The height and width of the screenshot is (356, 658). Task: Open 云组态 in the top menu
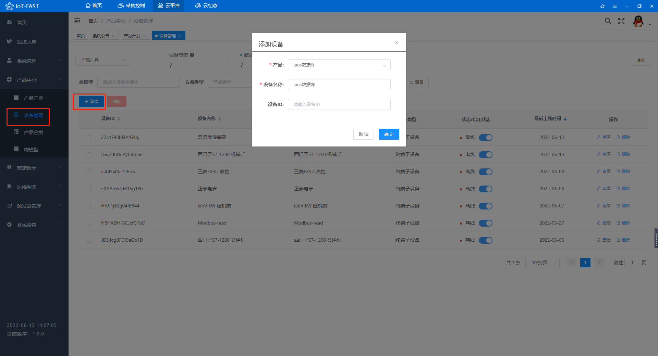tap(206, 6)
